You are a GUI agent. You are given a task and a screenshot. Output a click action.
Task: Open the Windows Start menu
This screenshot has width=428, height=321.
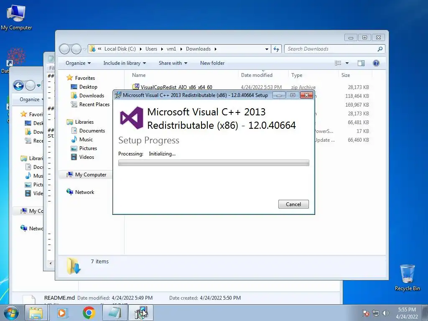[11, 313]
